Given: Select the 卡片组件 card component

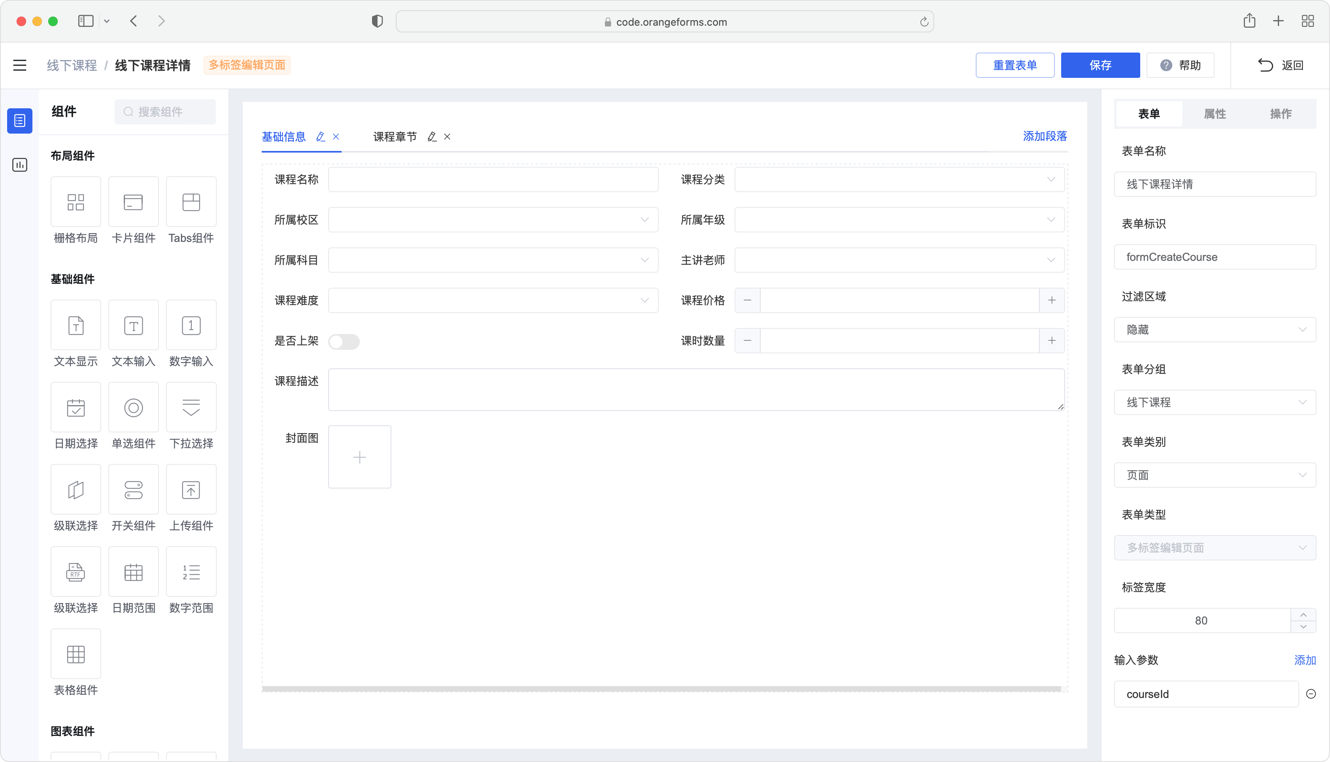Looking at the screenshot, I should (x=134, y=202).
